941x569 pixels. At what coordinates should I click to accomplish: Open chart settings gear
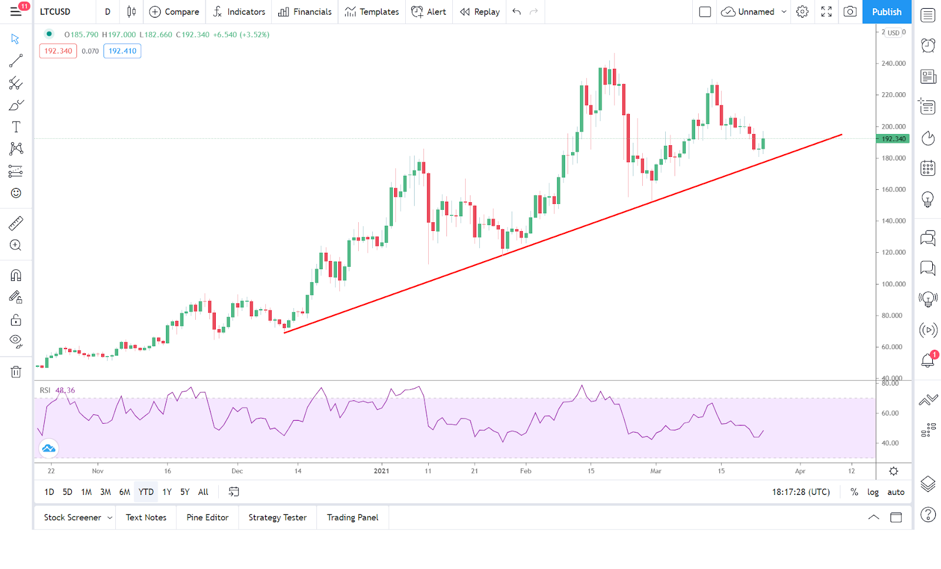(x=802, y=12)
